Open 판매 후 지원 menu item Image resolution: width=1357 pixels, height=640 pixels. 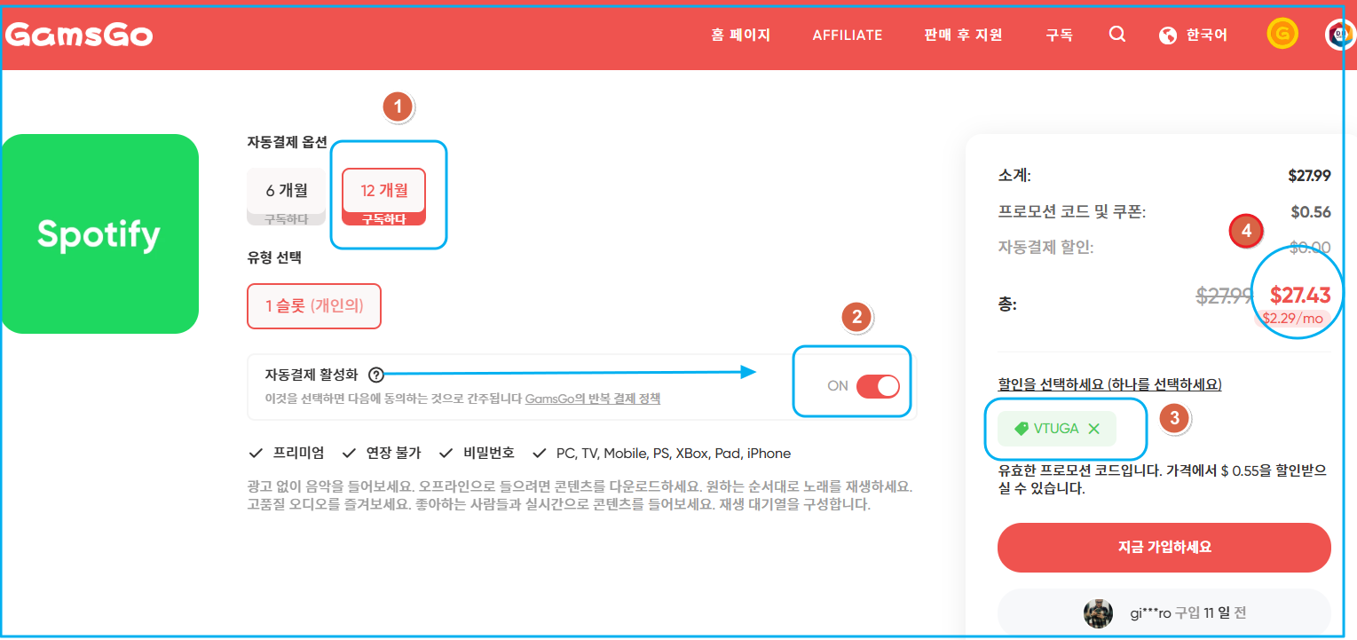click(x=963, y=36)
